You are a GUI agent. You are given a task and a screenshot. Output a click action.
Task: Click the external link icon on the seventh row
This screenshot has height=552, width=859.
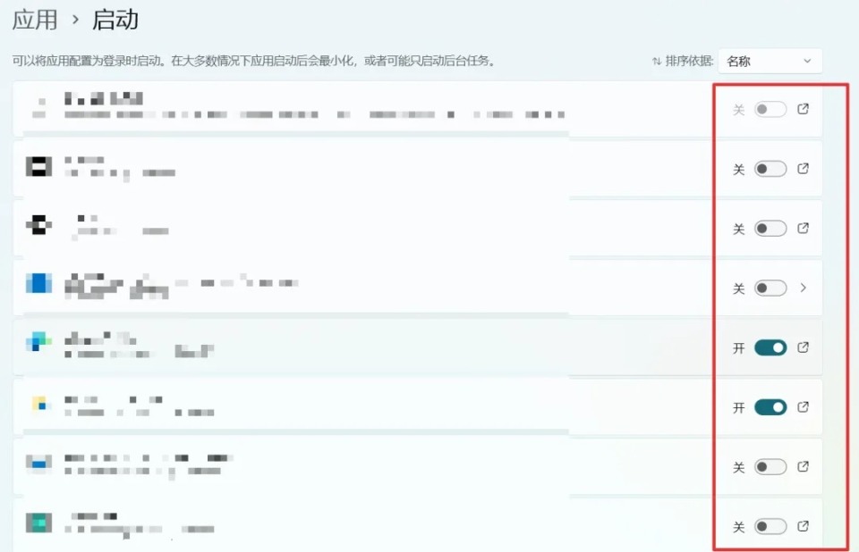click(x=802, y=466)
